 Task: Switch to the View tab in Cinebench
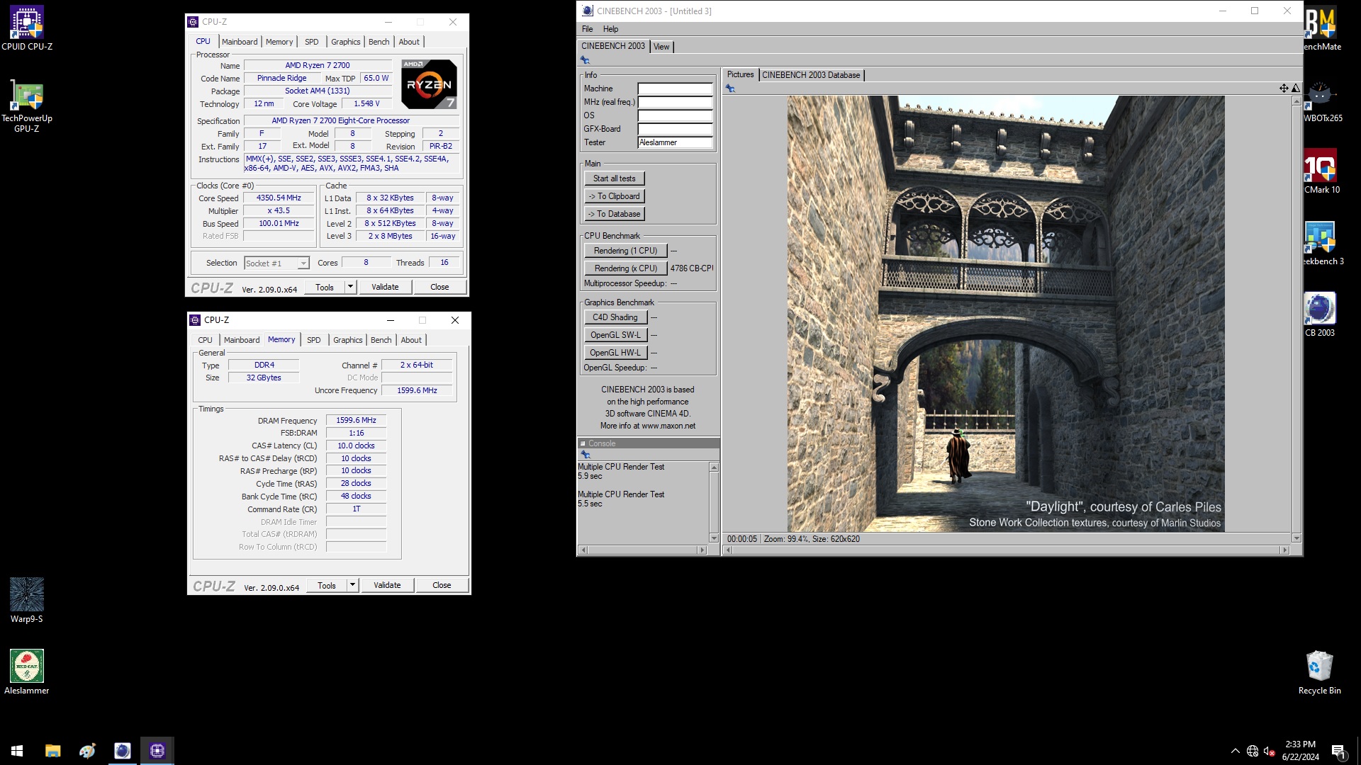(x=661, y=47)
